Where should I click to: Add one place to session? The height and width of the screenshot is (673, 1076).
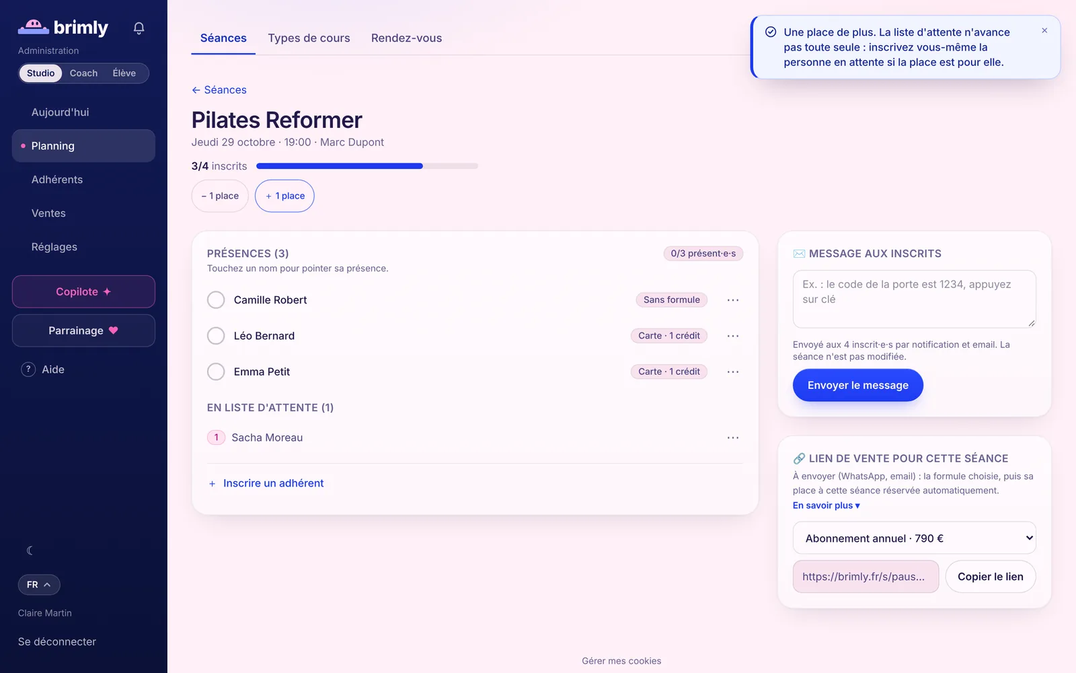[x=284, y=196]
